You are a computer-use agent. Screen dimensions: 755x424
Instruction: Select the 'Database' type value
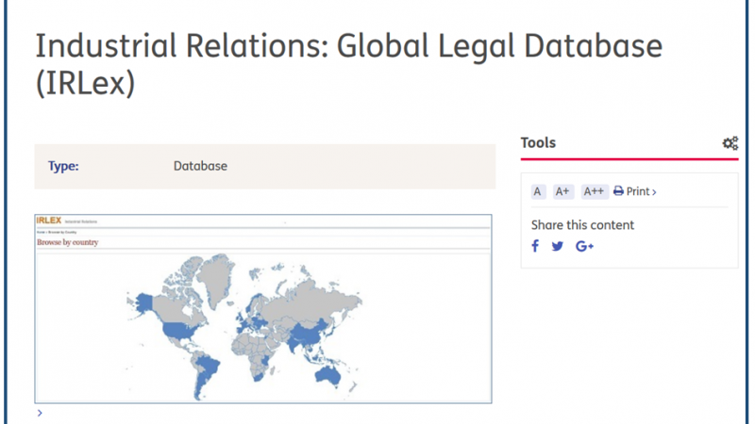point(200,166)
